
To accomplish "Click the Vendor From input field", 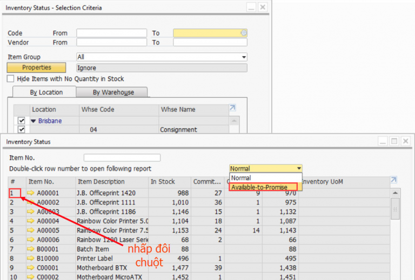I will click(x=112, y=42).
